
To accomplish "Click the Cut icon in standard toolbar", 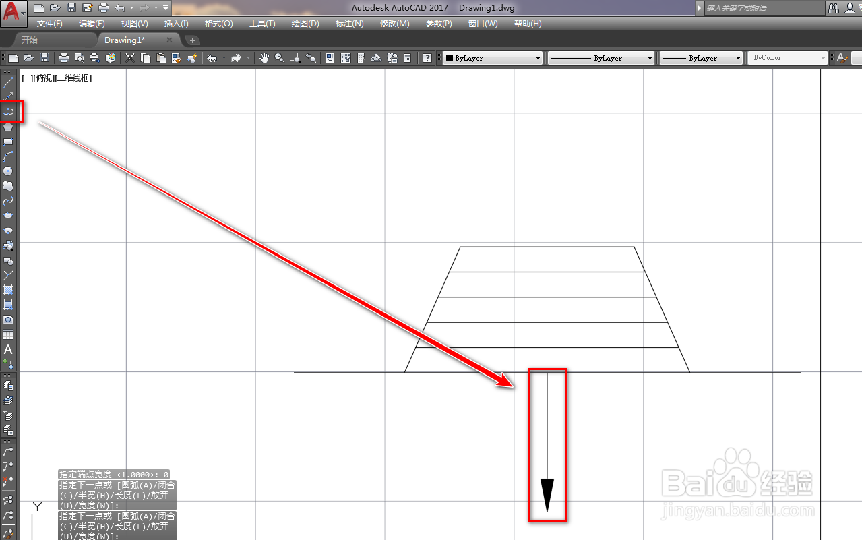I will [130, 58].
